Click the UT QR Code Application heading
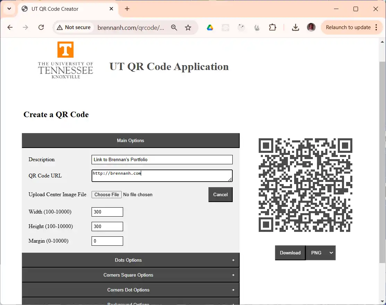 tap(169, 67)
